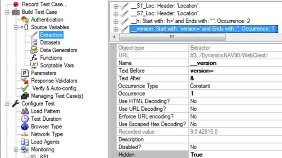Open Datasets in the tree
282x158 pixels.
(x=50, y=43)
